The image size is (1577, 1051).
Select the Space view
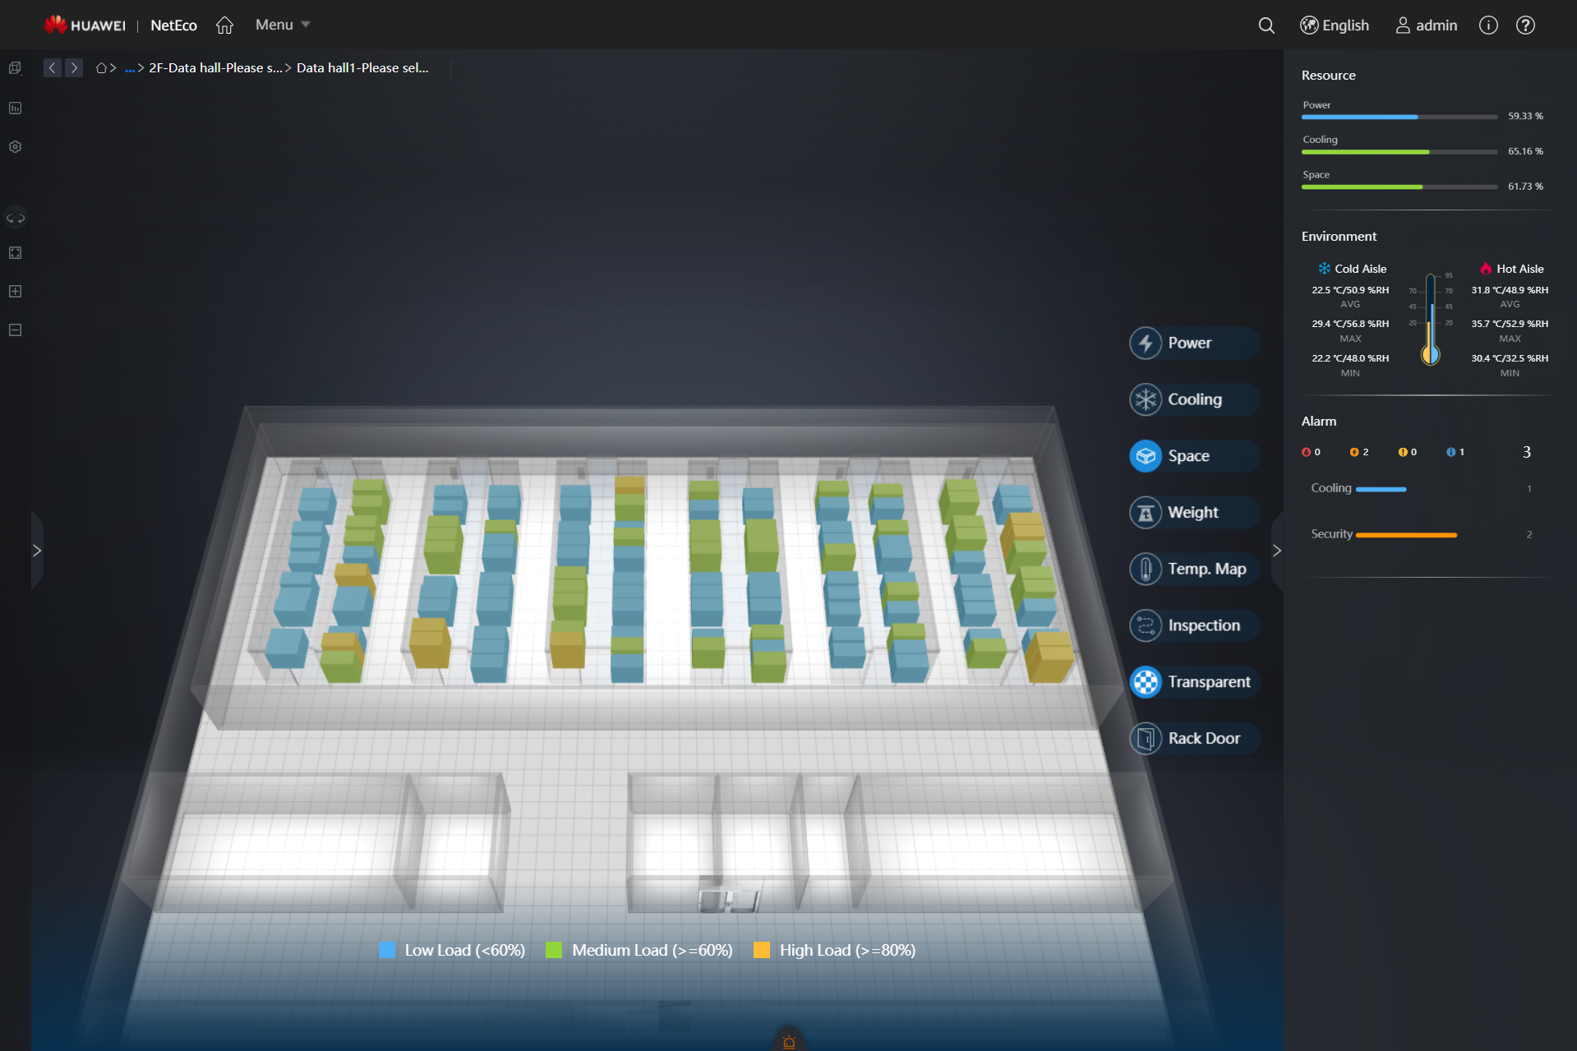pyautogui.click(x=1192, y=455)
